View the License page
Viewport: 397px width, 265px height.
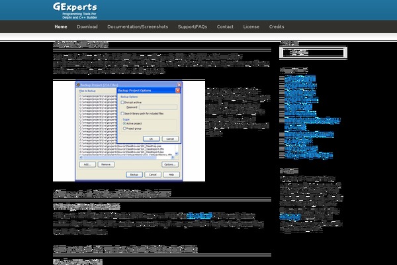point(251,26)
